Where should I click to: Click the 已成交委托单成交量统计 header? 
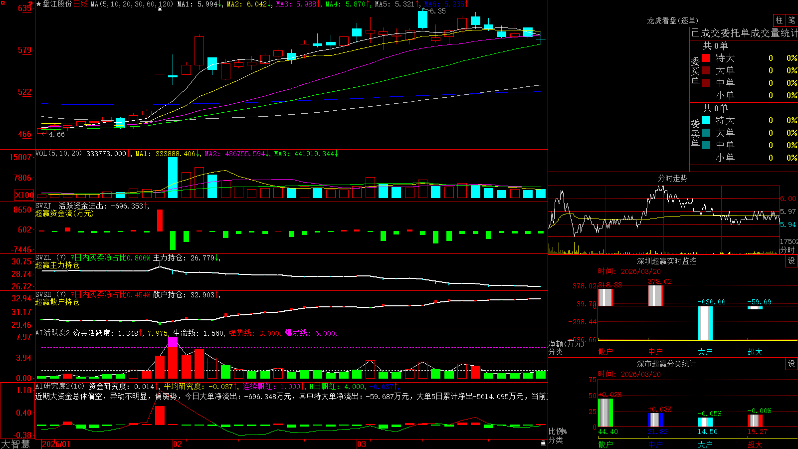[x=744, y=33]
